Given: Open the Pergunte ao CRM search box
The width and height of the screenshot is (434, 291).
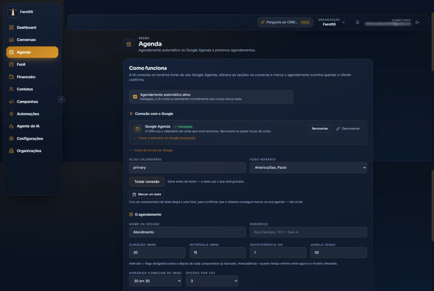Looking at the screenshot, I should 285,22.
